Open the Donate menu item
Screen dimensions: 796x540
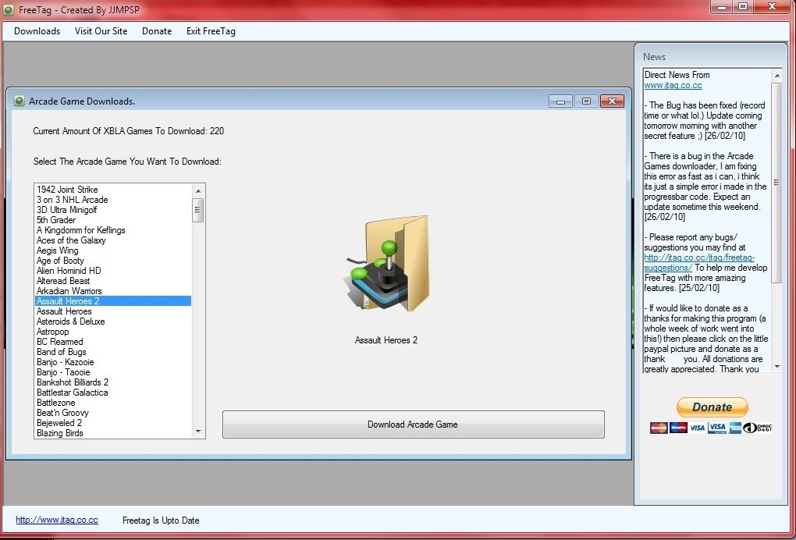click(157, 31)
